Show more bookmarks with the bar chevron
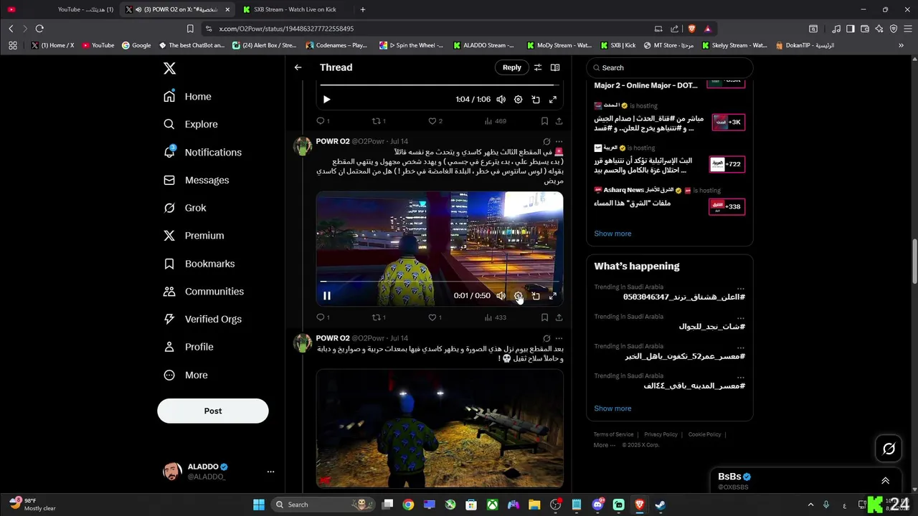Screen dimensions: 918x516 [x=901, y=45]
